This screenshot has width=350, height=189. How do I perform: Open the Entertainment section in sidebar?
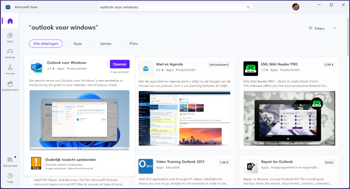tap(10, 86)
